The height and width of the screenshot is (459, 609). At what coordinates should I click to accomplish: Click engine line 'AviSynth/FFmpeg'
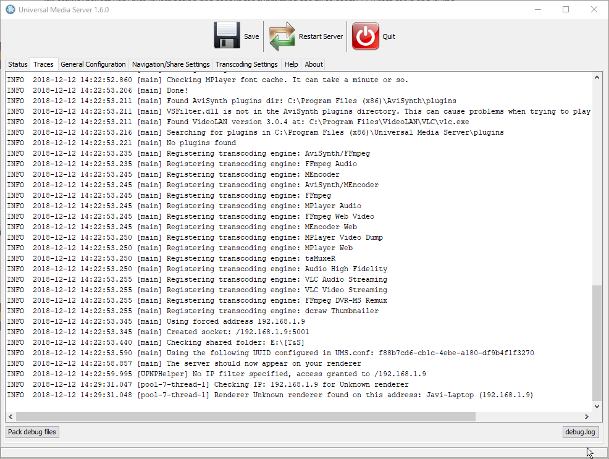point(188,153)
